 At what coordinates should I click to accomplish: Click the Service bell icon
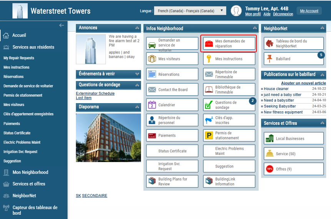(269, 154)
